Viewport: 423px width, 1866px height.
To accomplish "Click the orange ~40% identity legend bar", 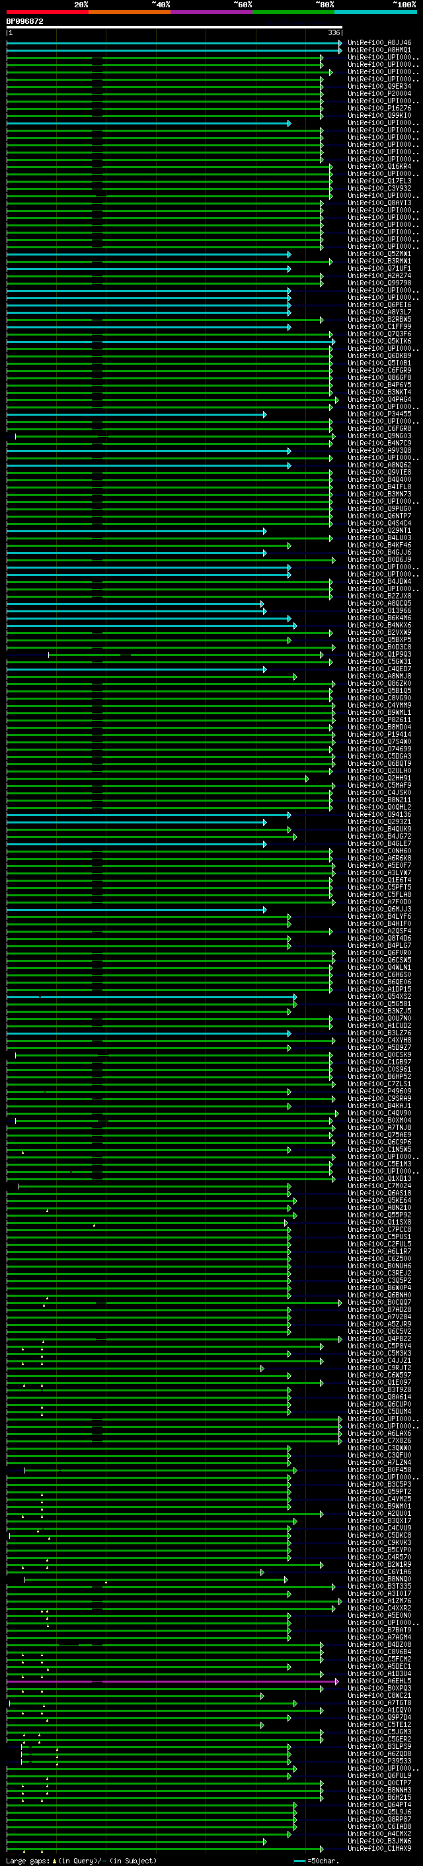I will pyautogui.click(x=130, y=12).
